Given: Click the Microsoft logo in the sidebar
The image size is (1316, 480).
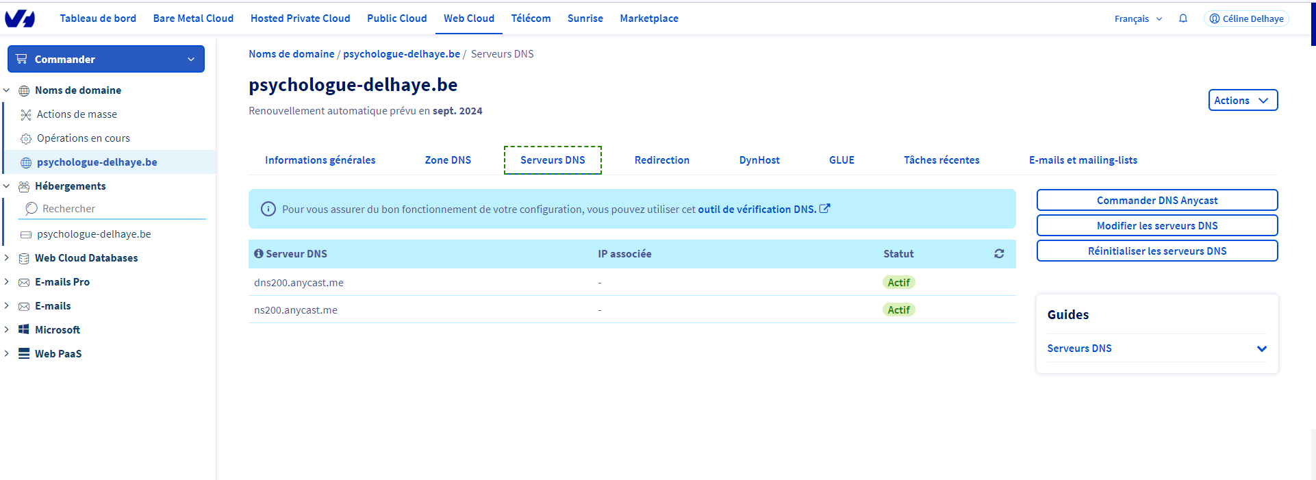Looking at the screenshot, I should tap(24, 329).
